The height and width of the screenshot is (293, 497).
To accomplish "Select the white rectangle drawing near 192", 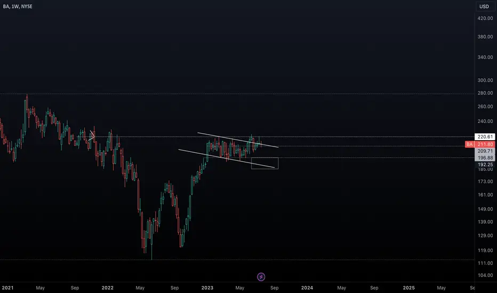I will point(265,163).
